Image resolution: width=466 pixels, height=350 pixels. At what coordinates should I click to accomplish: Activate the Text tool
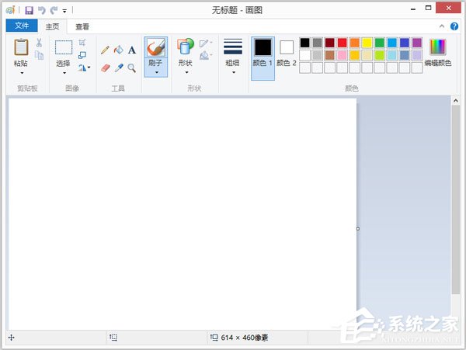tap(131, 50)
